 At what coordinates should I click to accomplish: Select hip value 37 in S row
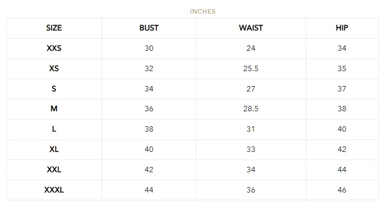(341, 89)
